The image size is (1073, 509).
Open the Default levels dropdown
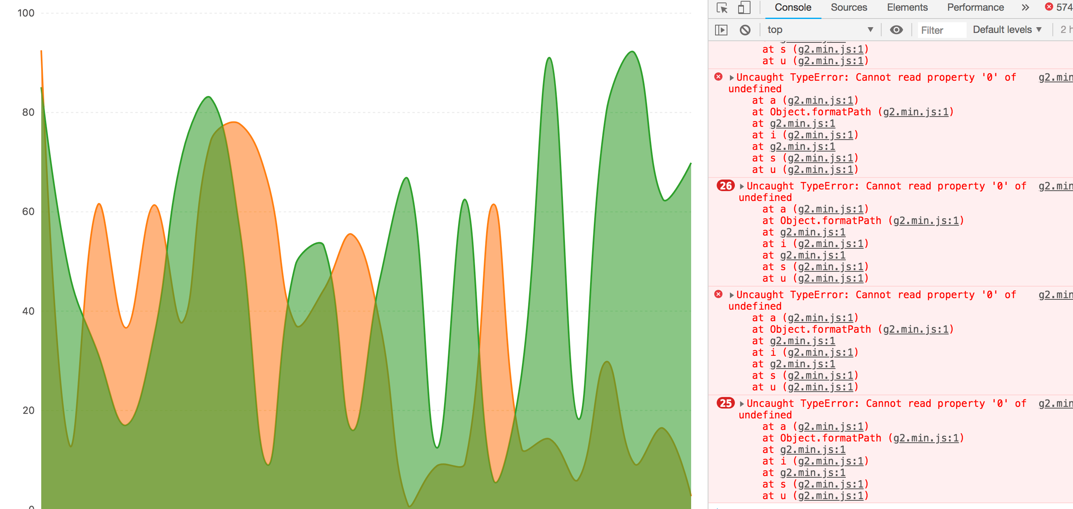pos(1006,29)
